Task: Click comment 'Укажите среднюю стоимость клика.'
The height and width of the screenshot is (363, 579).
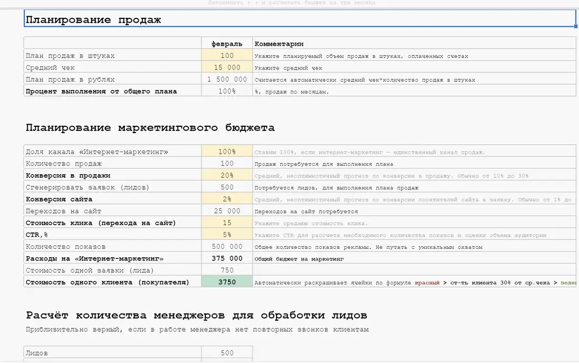Action: click(311, 223)
